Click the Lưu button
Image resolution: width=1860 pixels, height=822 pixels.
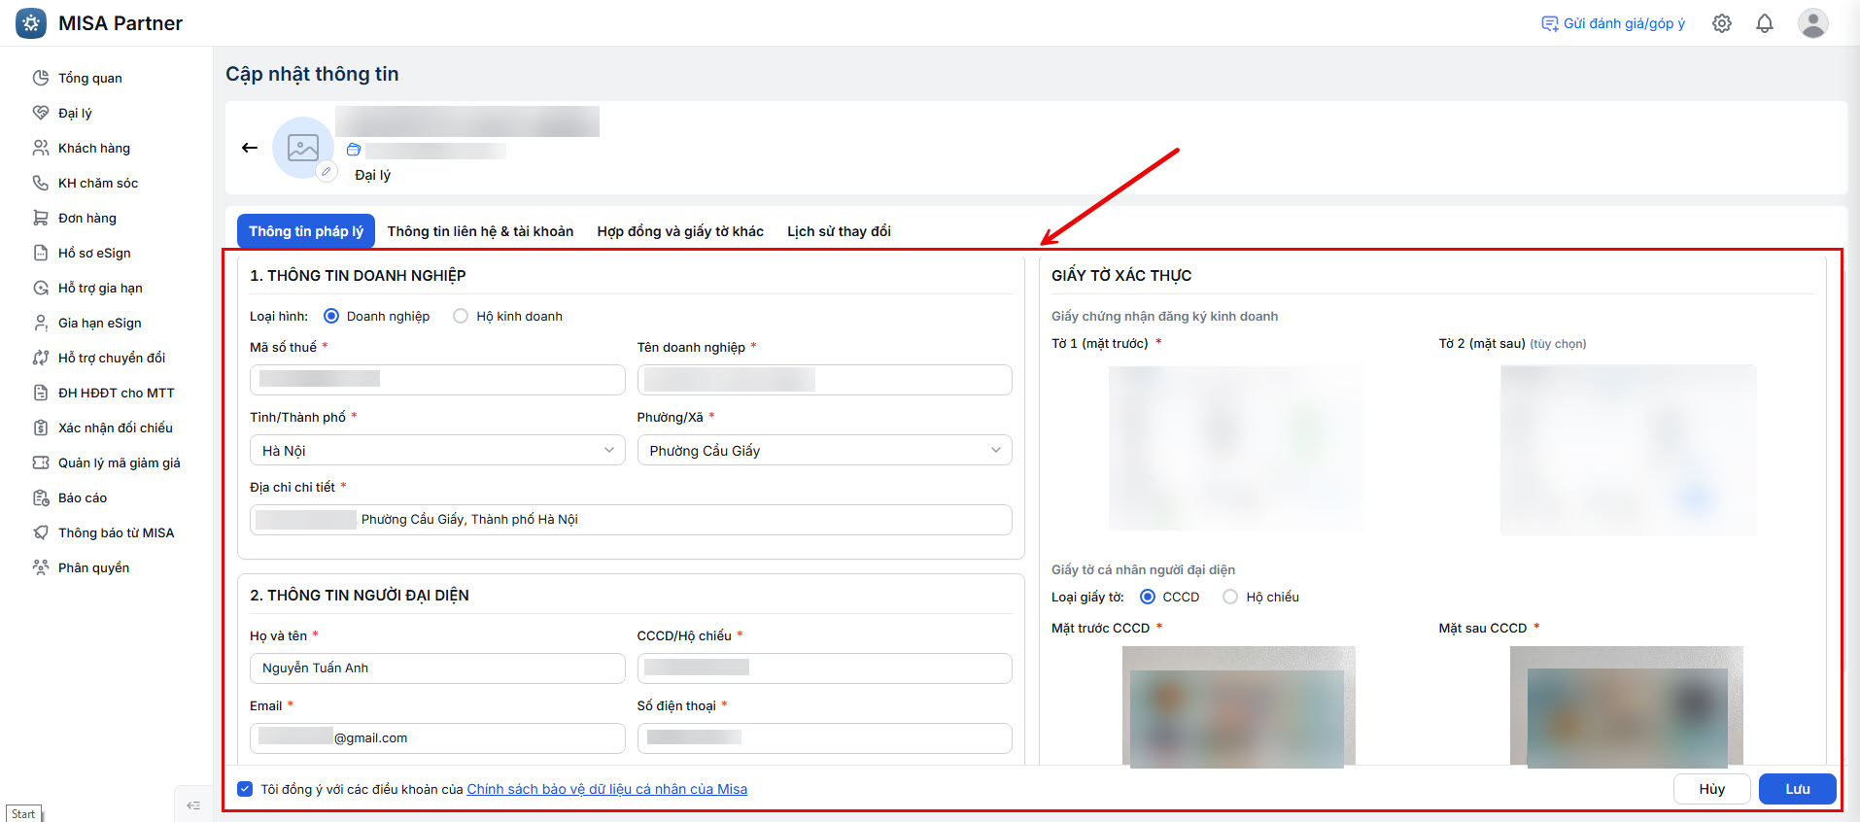1797,789
